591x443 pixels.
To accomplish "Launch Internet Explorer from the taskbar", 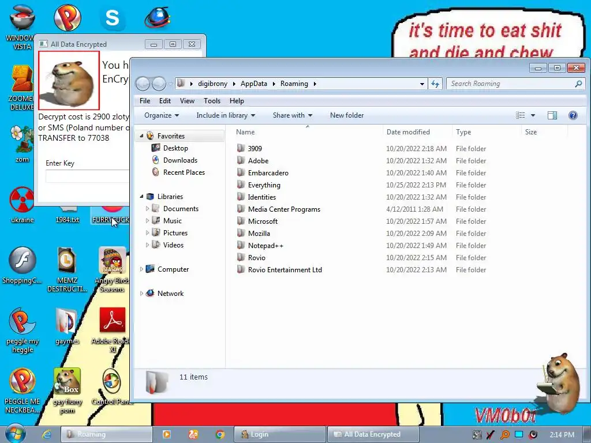I will (46, 434).
